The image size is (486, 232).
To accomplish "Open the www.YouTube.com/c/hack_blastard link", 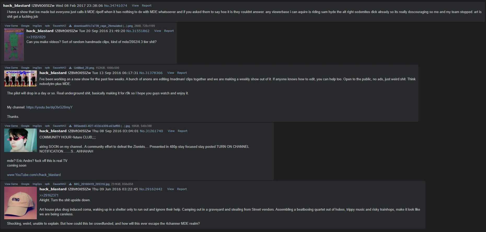I will [34, 175].
